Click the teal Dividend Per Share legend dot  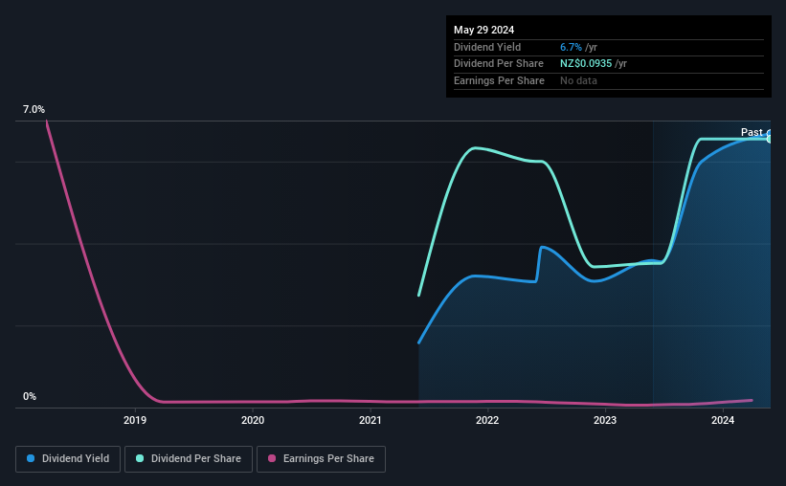coord(140,458)
